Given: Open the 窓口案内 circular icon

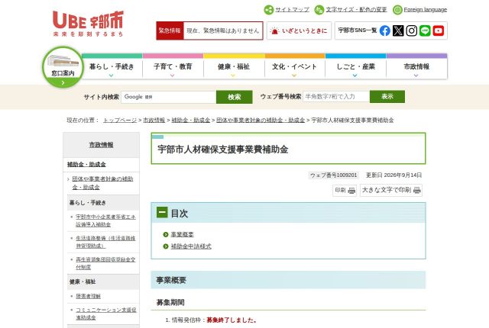Looking at the screenshot, I should click(63, 67).
